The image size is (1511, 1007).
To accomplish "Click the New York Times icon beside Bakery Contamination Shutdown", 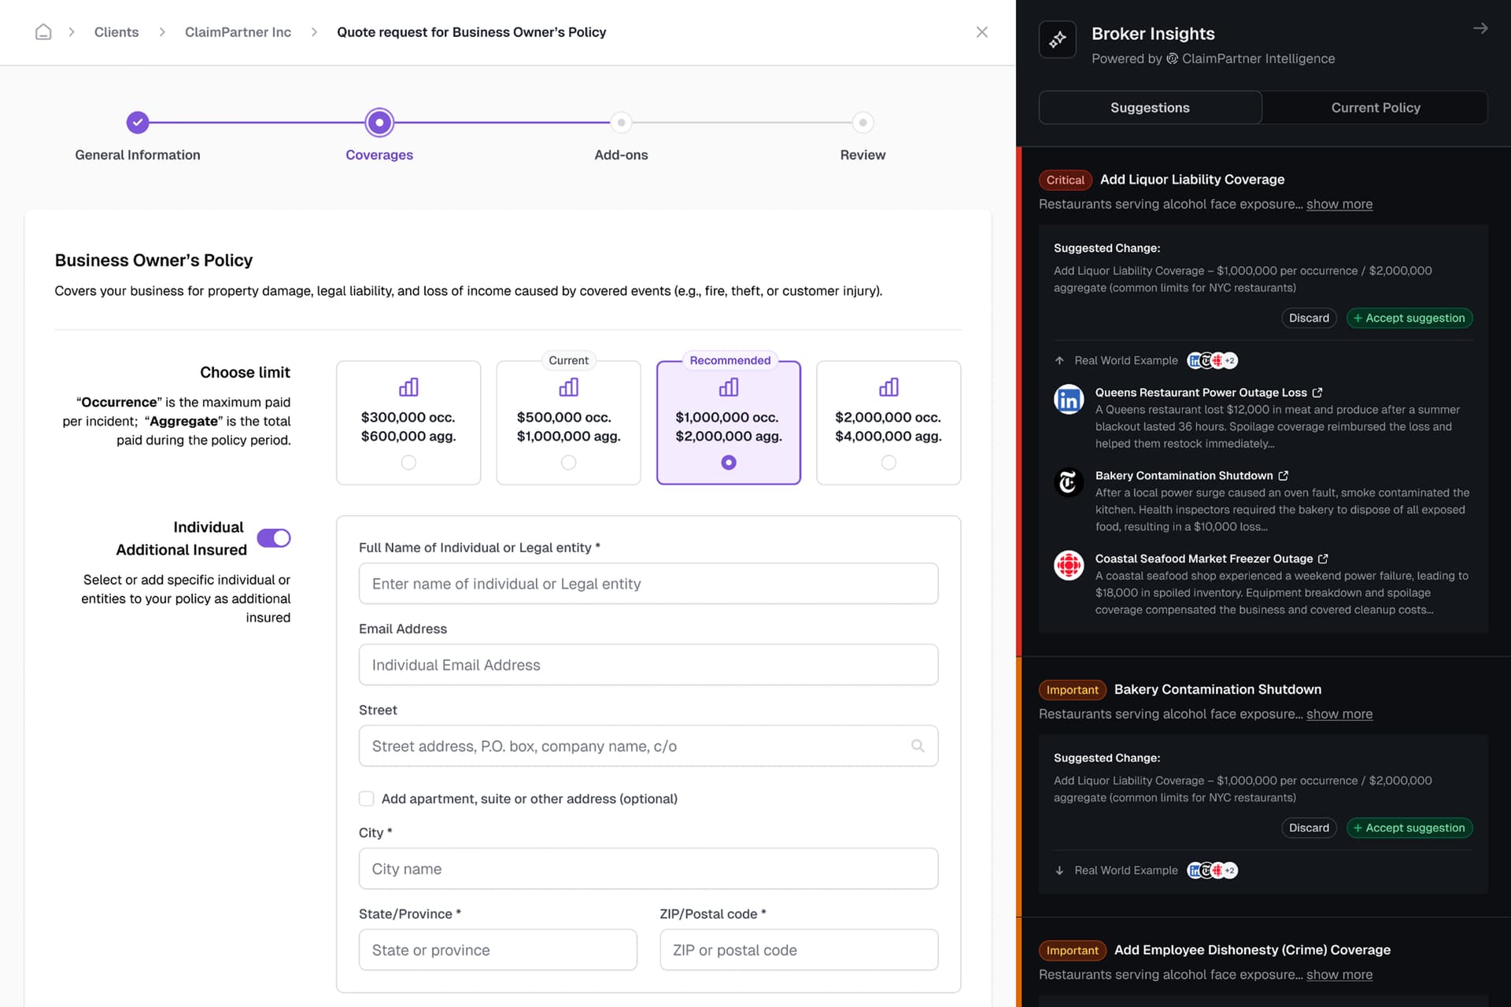I will (x=1068, y=482).
